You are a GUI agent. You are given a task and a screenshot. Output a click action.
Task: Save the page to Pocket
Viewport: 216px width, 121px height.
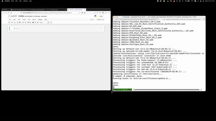tap(82, 13)
